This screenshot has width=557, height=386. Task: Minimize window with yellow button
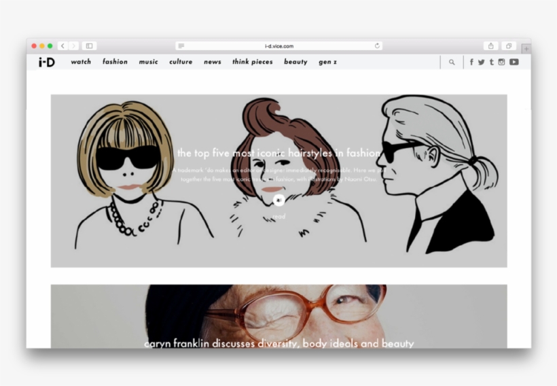[42, 46]
